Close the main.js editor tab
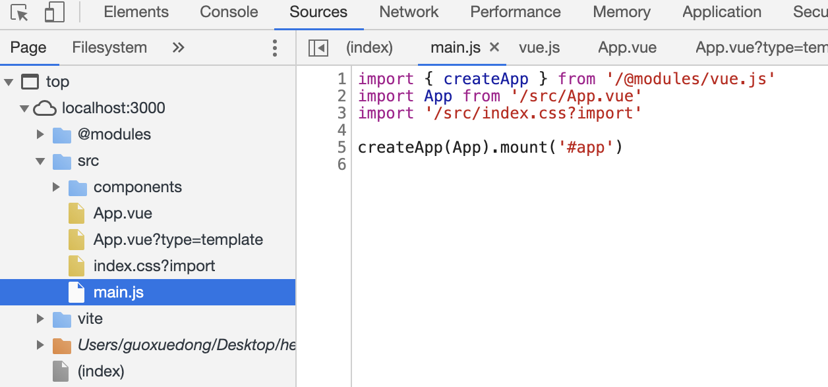The height and width of the screenshot is (387, 828). (x=494, y=47)
